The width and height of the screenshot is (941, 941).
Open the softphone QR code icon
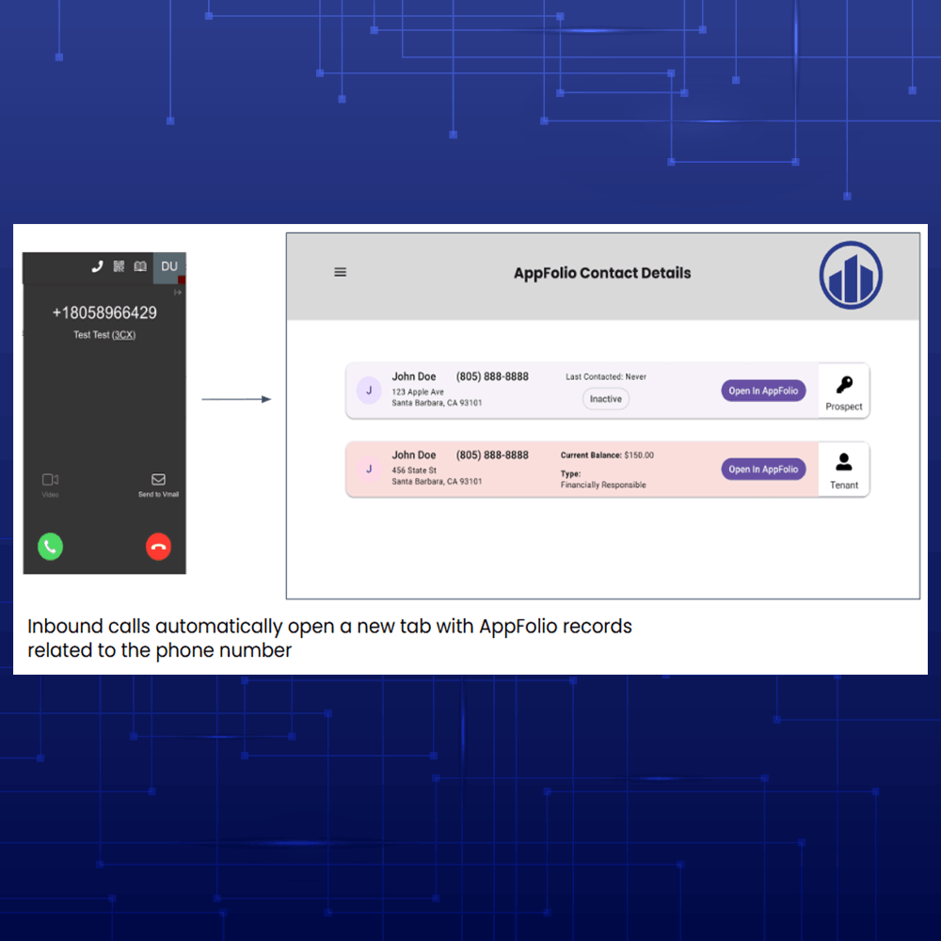119,266
